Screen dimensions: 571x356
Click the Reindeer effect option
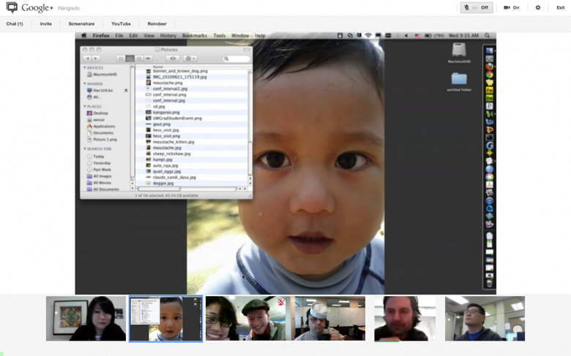157,24
